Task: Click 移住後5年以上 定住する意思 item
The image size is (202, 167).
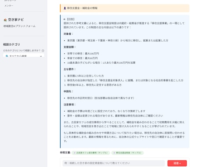Action: [x=94, y=85]
